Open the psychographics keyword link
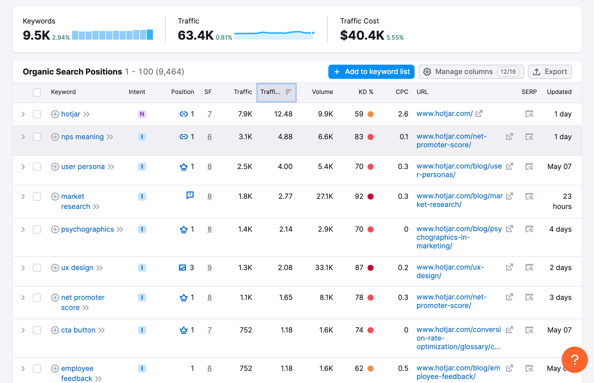Screen dimensions: 594x383 point(88,229)
